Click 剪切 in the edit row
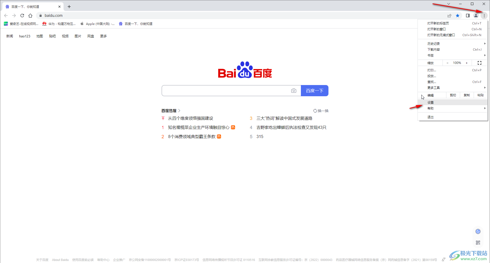 pos(453,95)
